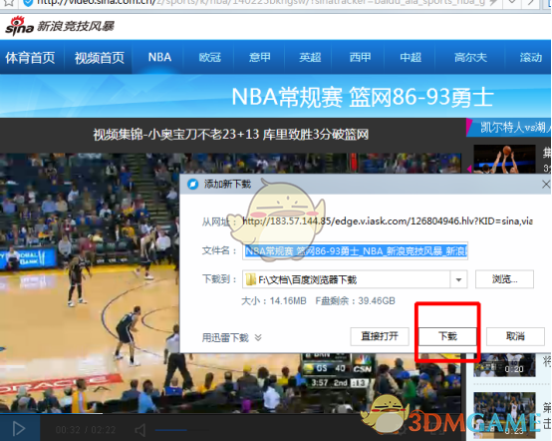Open the sidebar thumbnail showing 0:20
The height and width of the screenshot is (441, 552).
tap(504, 365)
